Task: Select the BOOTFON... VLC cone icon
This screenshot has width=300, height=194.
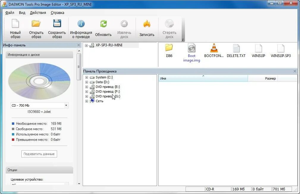Action: 214,48
